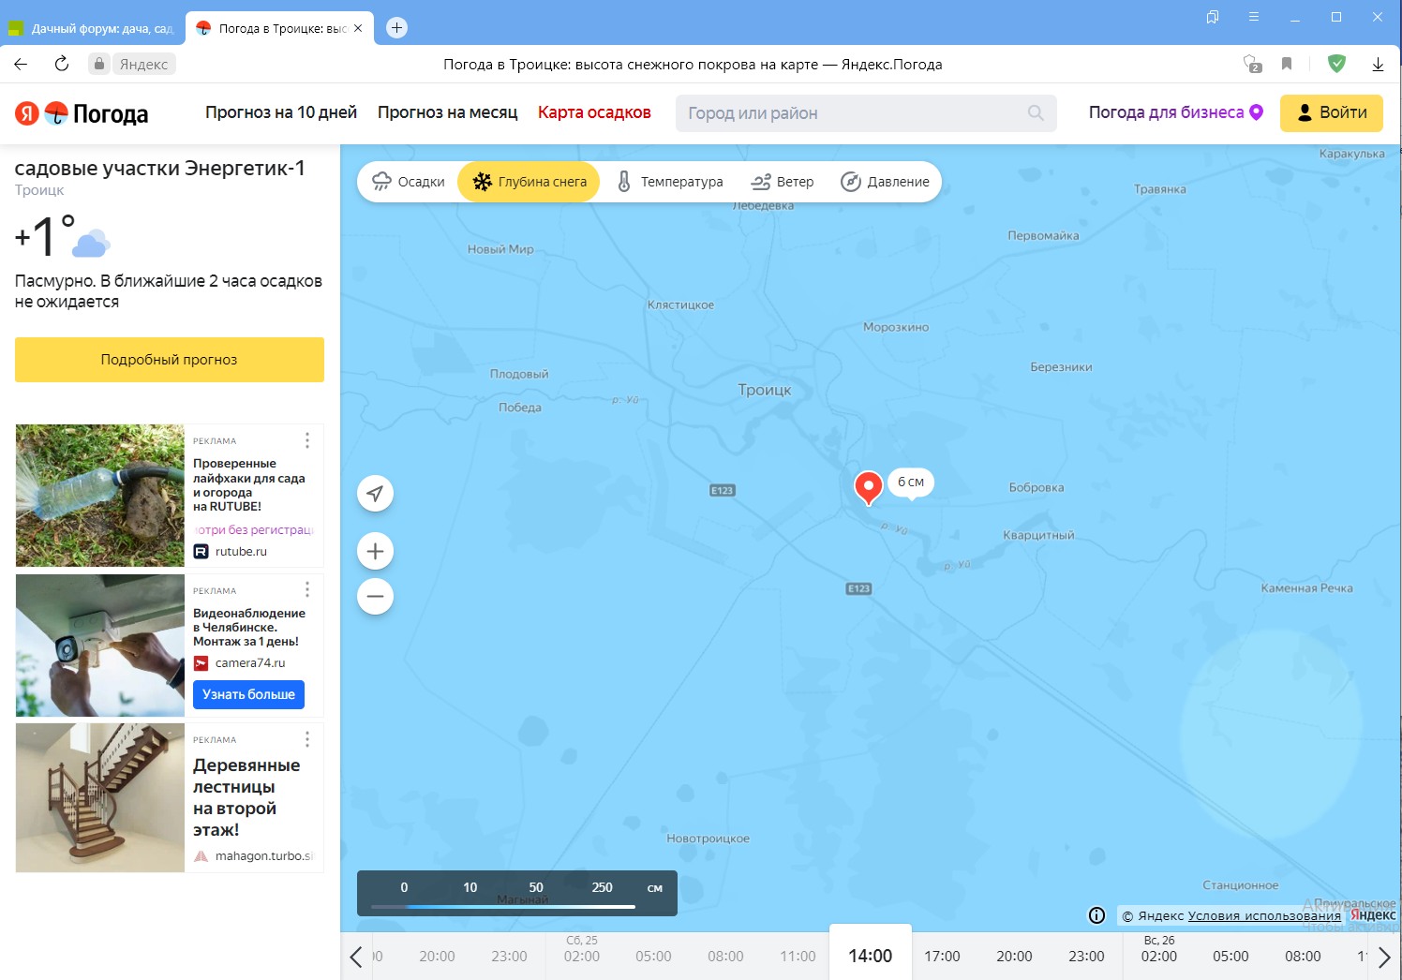Open mahagon.turbo ad link
The width and height of the screenshot is (1402, 980).
click(x=253, y=856)
